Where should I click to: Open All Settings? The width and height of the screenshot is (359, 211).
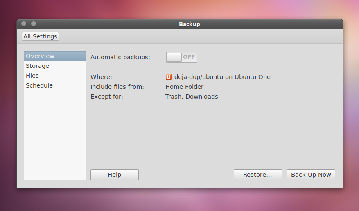coord(40,36)
